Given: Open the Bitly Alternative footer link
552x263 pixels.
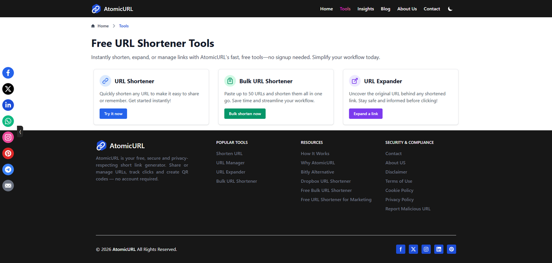Looking at the screenshot, I should click(x=317, y=172).
